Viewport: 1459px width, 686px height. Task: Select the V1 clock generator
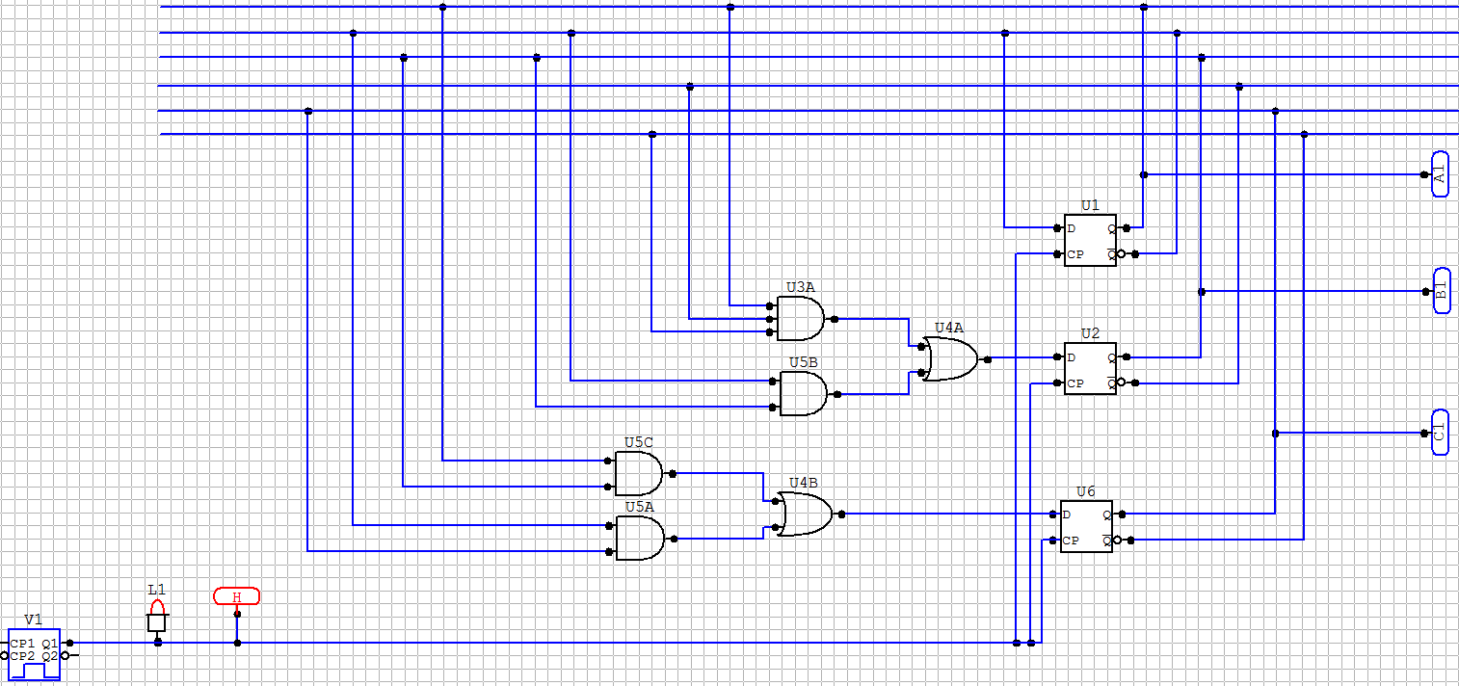pos(35,655)
